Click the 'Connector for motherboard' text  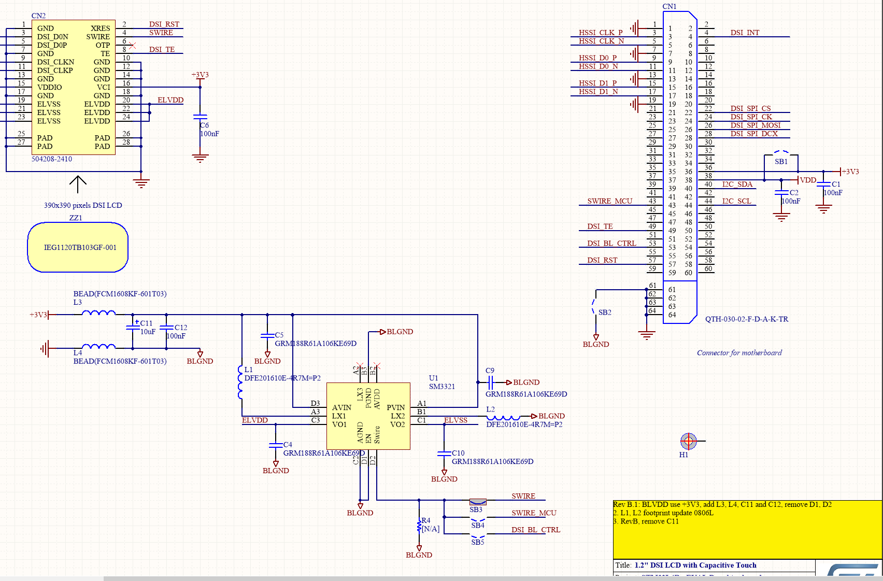pos(739,353)
